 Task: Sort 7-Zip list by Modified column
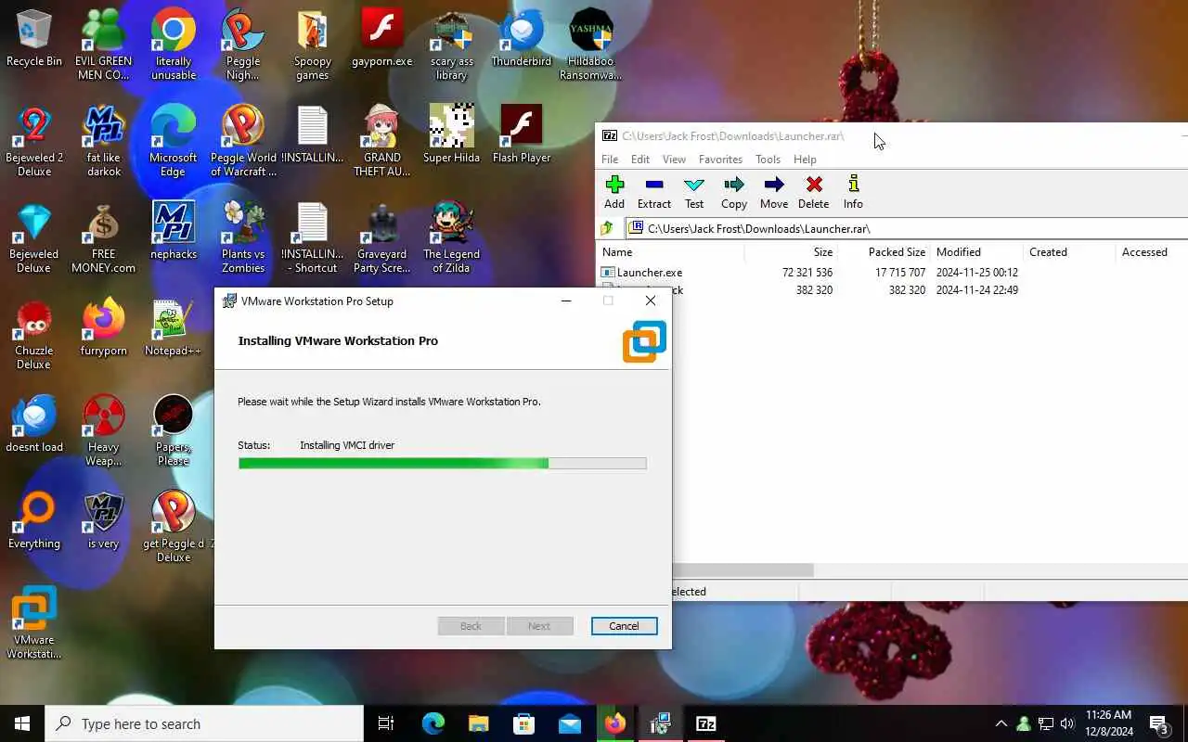(x=959, y=252)
